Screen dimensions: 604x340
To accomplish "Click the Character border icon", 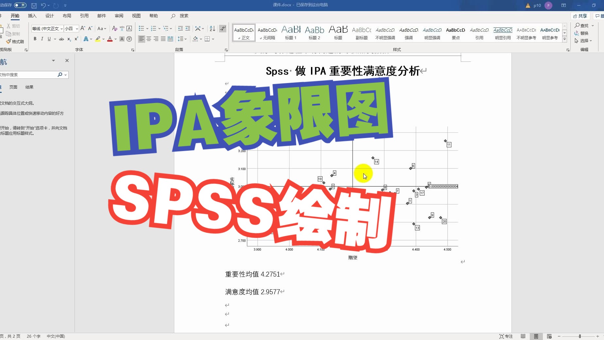I will (x=129, y=28).
